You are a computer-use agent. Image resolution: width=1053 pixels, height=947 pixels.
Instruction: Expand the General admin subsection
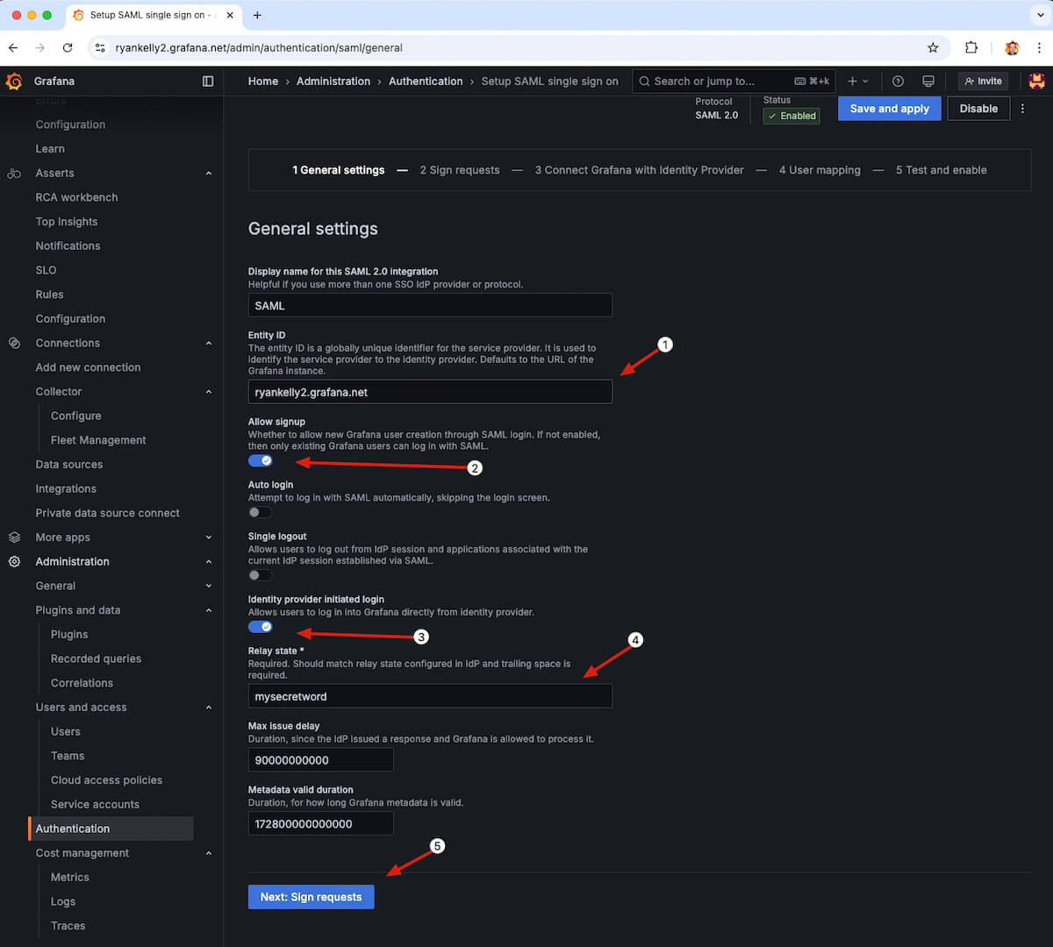[x=209, y=586]
